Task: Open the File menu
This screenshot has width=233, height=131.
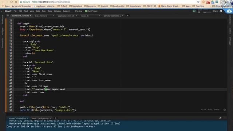Action: coord(15,11)
